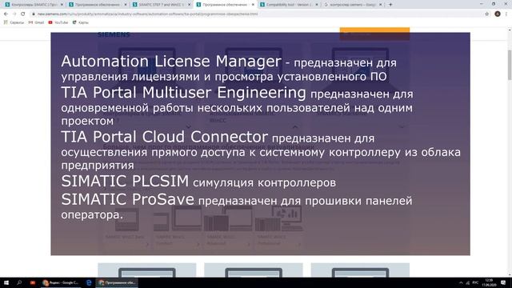Image resolution: width=512 pixels, height=288 pixels.
Task: Open the Windows notification center
Action: [503, 282]
